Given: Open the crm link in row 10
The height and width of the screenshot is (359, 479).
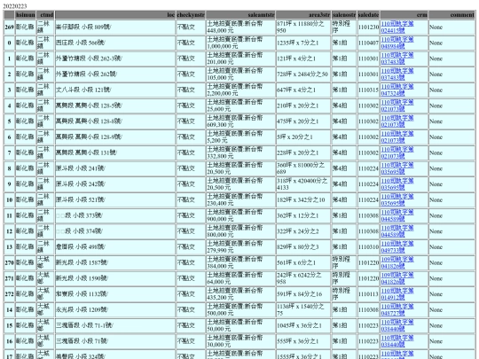Looking at the screenshot, I should [x=397, y=200].
